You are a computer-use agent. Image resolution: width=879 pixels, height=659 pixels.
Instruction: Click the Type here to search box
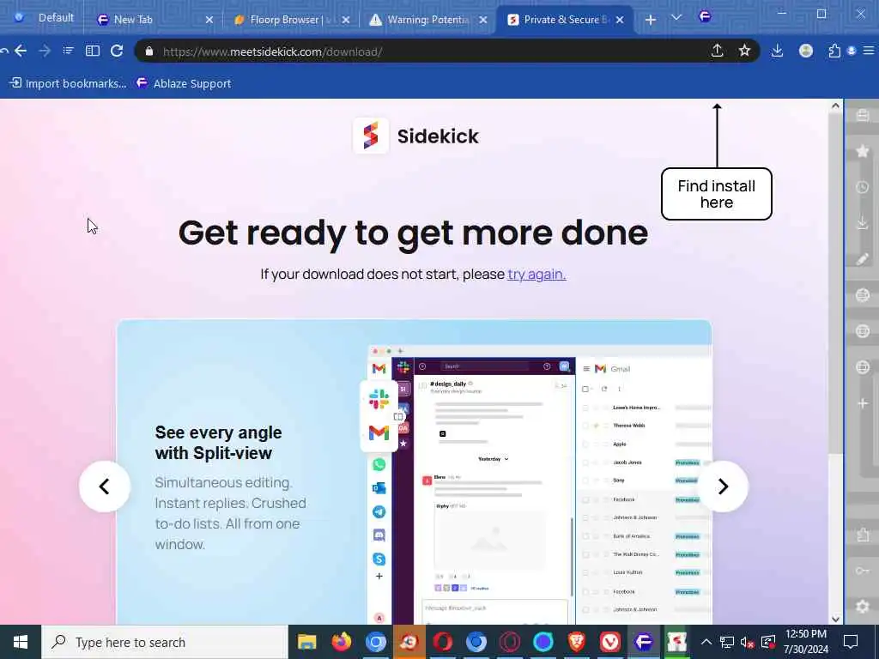pos(164,642)
